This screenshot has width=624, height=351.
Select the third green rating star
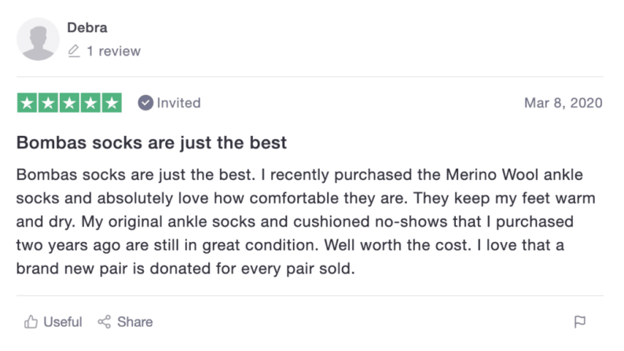pyautogui.click(x=70, y=103)
